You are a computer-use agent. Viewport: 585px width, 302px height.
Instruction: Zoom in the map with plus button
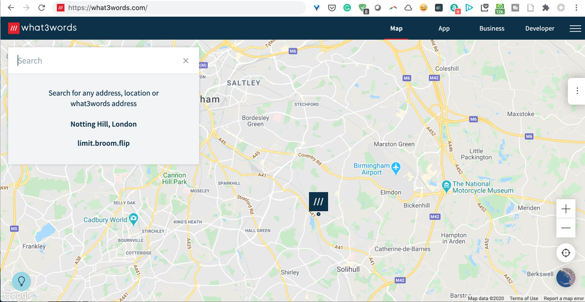[565, 209]
